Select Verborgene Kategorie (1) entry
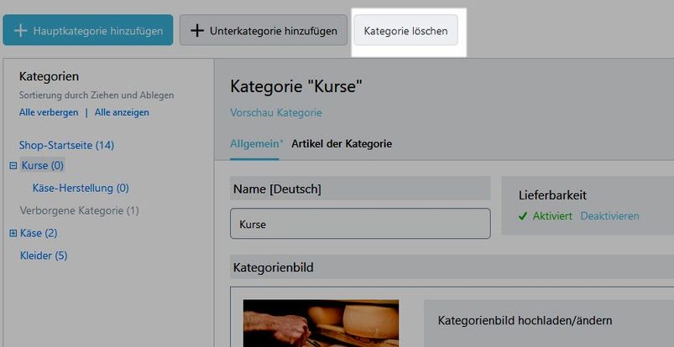 [79, 210]
